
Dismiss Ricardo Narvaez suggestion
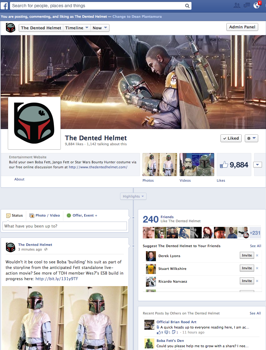pyautogui.click(x=257, y=281)
